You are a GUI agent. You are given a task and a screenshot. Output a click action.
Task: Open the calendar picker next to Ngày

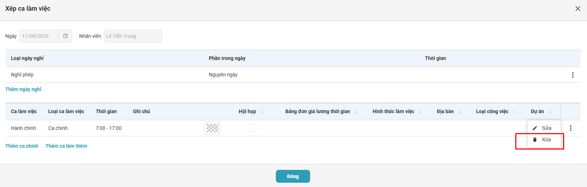tap(66, 36)
